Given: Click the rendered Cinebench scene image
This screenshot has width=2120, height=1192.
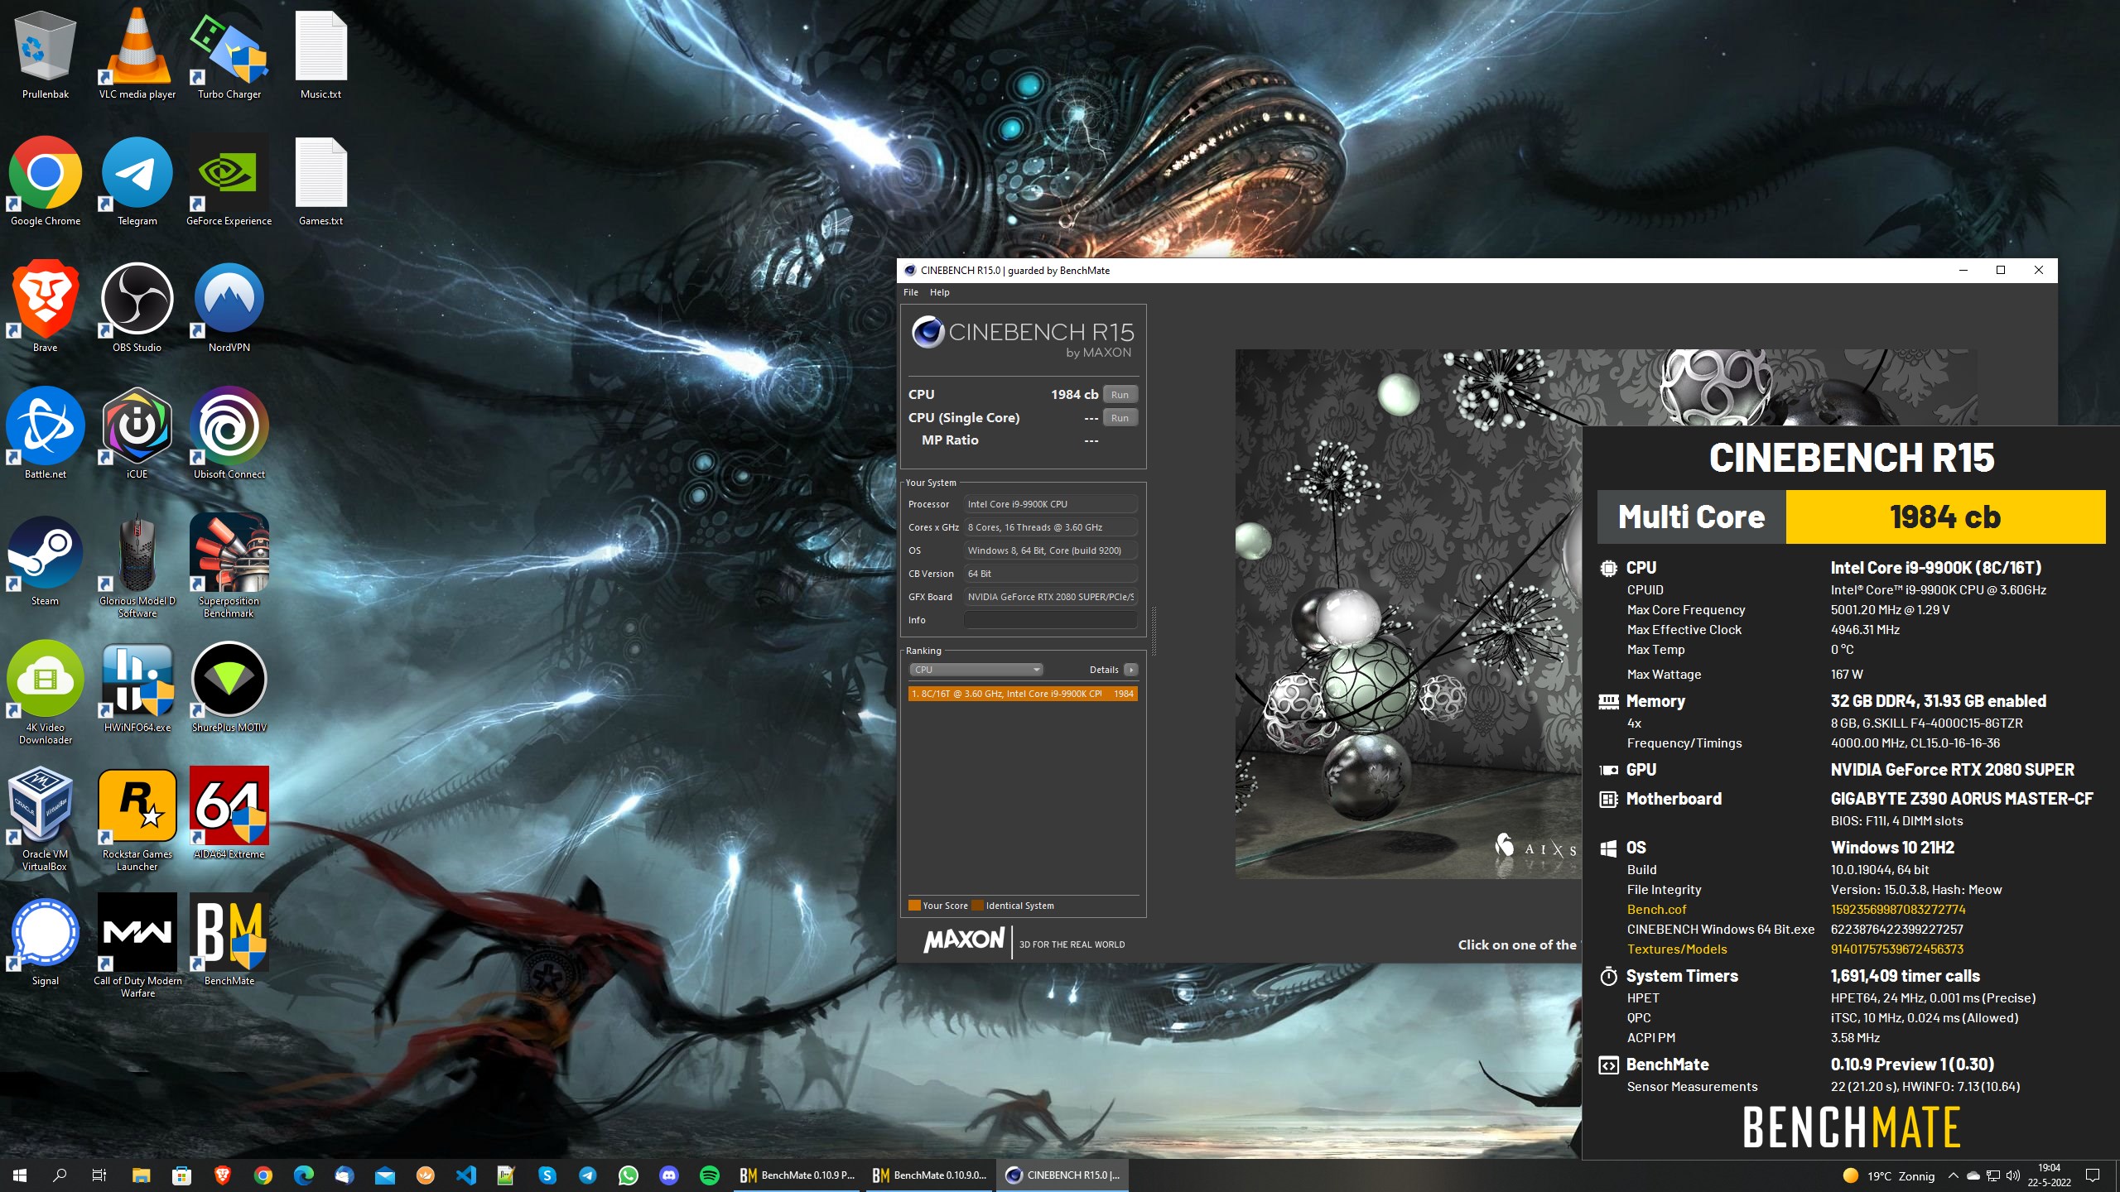Looking at the screenshot, I should 1408,613.
